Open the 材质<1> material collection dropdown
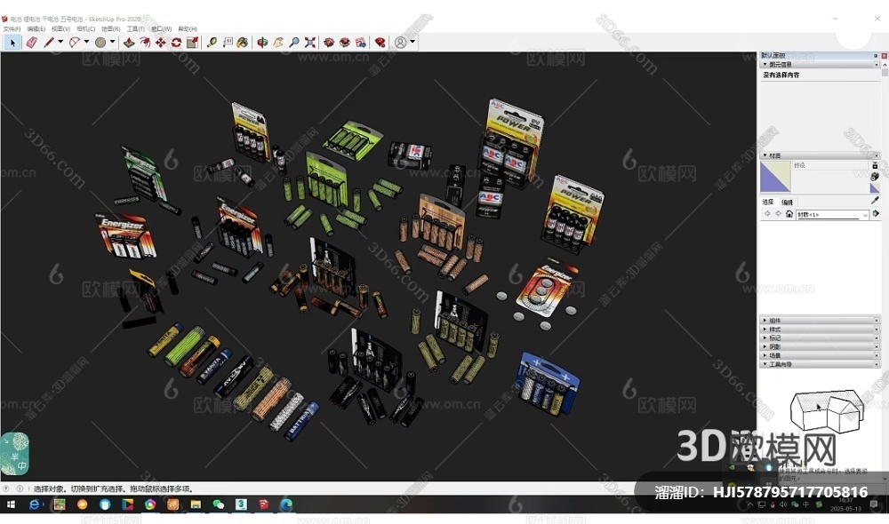The width and height of the screenshot is (889, 524). (832, 215)
